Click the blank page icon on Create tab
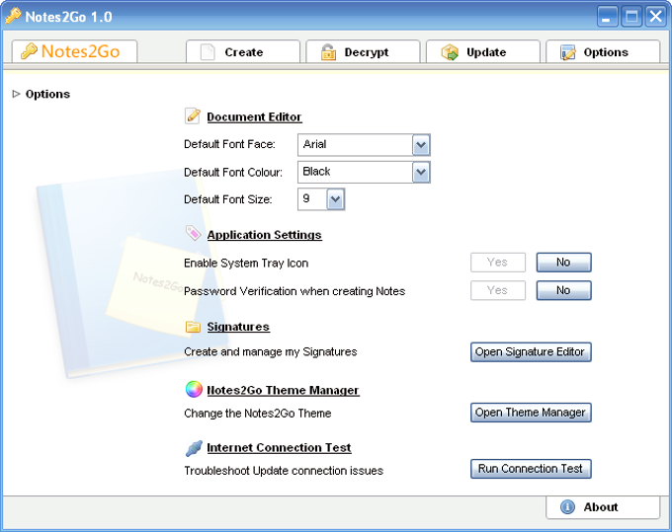The image size is (672, 532). point(208,52)
